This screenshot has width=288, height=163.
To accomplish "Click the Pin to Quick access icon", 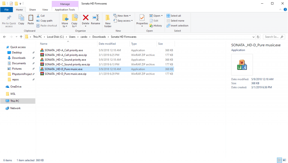I will point(9,19).
